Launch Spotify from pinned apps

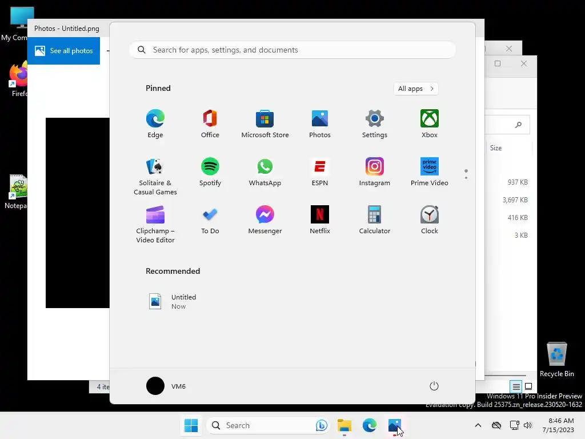[x=210, y=172]
